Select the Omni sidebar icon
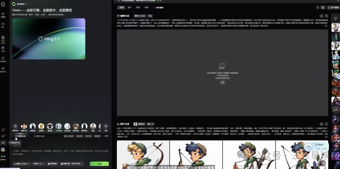 click(x=3, y=39)
